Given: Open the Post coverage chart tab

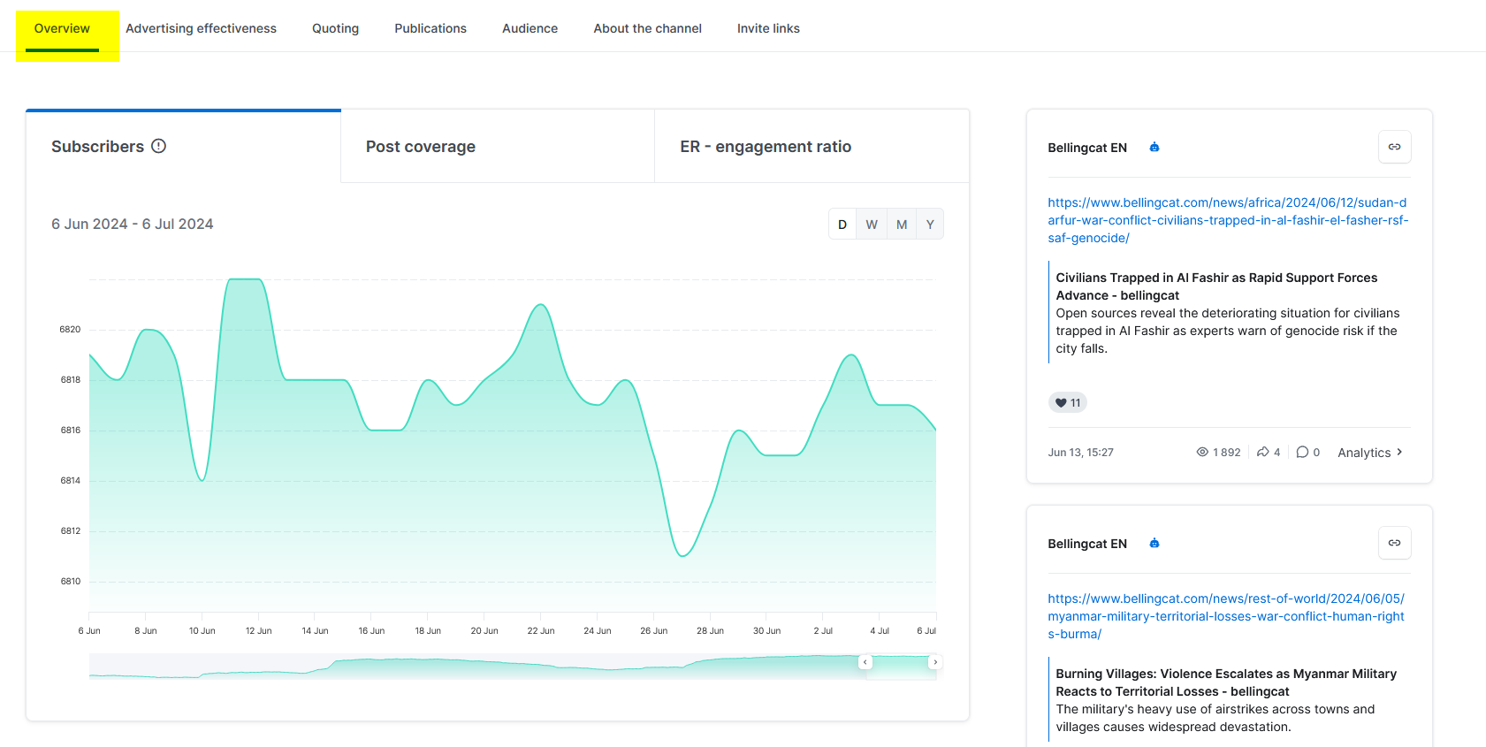Looking at the screenshot, I should (421, 147).
